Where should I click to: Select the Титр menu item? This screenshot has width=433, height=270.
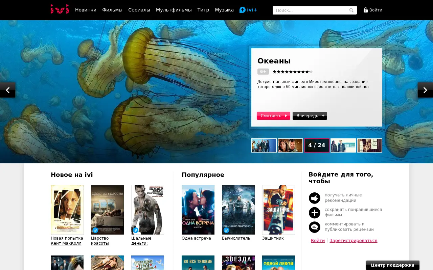pos(203,10)
